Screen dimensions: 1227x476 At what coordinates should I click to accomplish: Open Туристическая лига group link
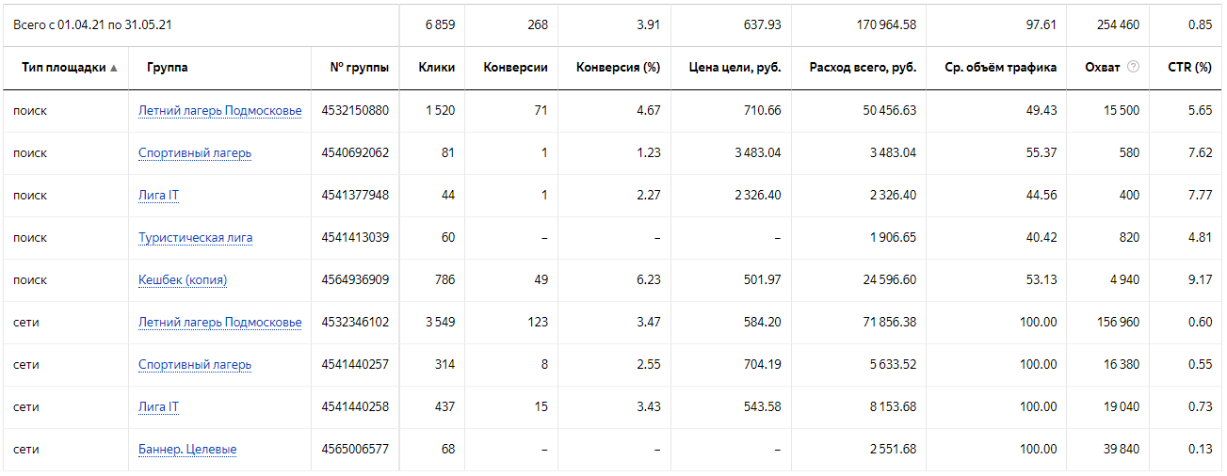[195, 238]
